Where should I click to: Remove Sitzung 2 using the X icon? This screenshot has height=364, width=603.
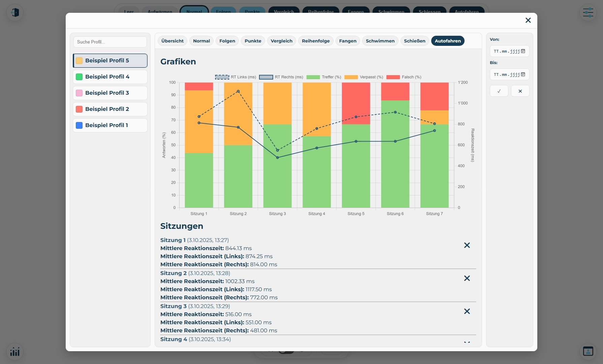coord(467,278)
